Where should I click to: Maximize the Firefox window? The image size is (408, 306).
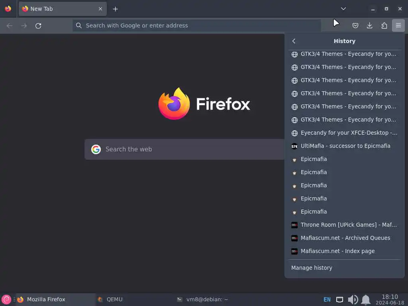[x=386, y=9]
